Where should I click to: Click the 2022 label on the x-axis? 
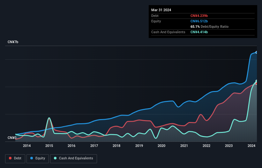coord(206,146)
